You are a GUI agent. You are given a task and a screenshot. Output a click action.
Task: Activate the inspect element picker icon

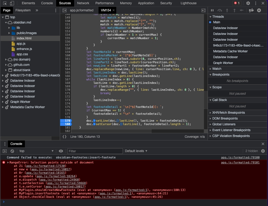[5, 3]
